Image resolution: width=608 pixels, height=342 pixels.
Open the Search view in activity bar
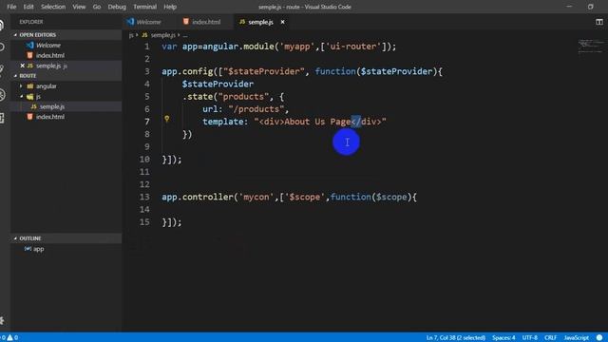point(2,47)
